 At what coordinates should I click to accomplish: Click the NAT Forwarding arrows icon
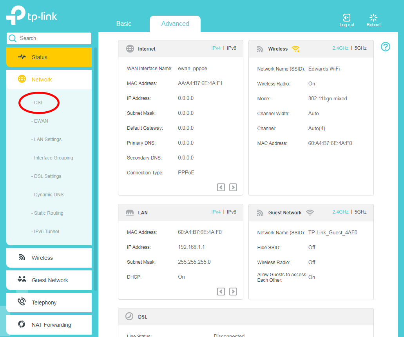(x=22, y=324)
